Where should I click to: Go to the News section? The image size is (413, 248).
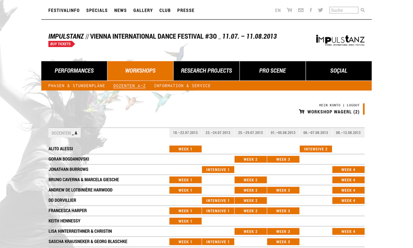coord(120,10)
